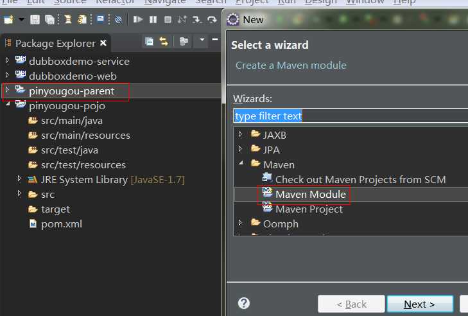
Task: Click the type filter text field
Action: click(x=351, y=116)
